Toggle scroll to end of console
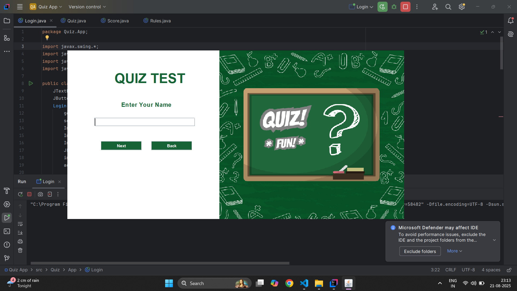The width and height of the screenshot is (517, 291). pyautogui.click(x=20, y=233)
